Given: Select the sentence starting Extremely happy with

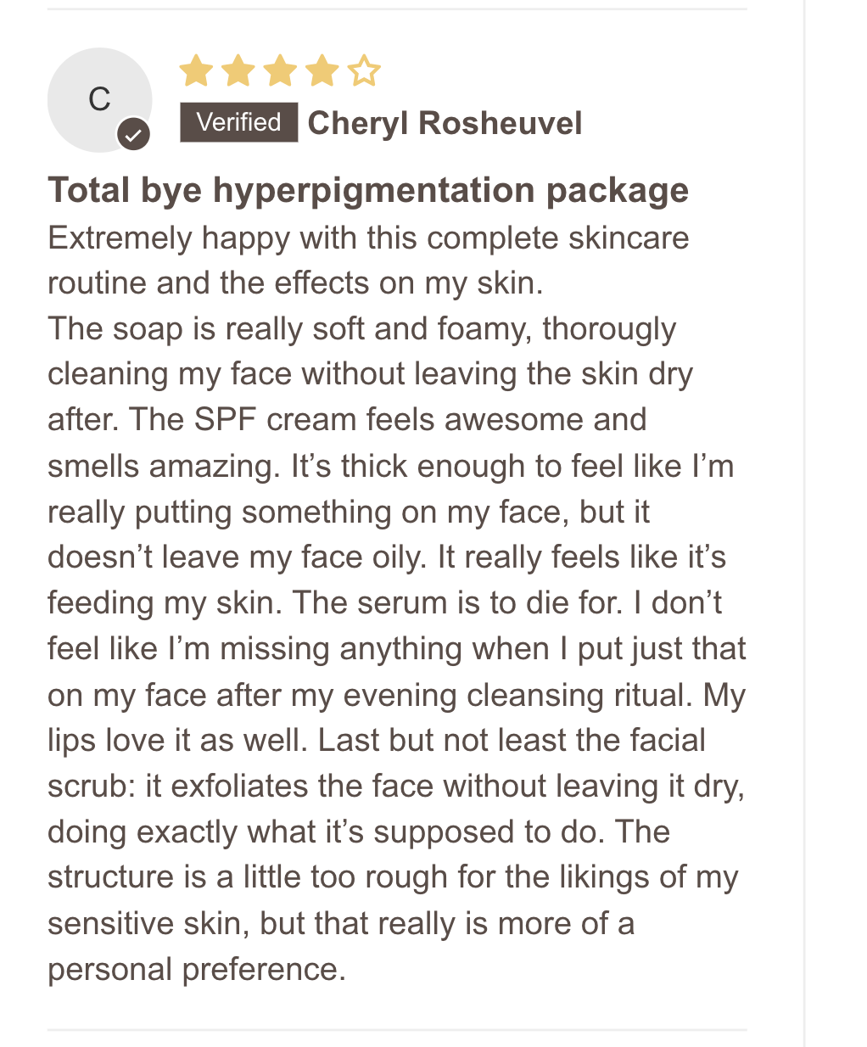Looking at the screenshot, I should click(368, 260).
